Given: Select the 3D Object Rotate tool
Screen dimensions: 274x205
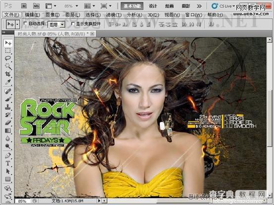Looking at the screenshot, I should coord(8,188).
